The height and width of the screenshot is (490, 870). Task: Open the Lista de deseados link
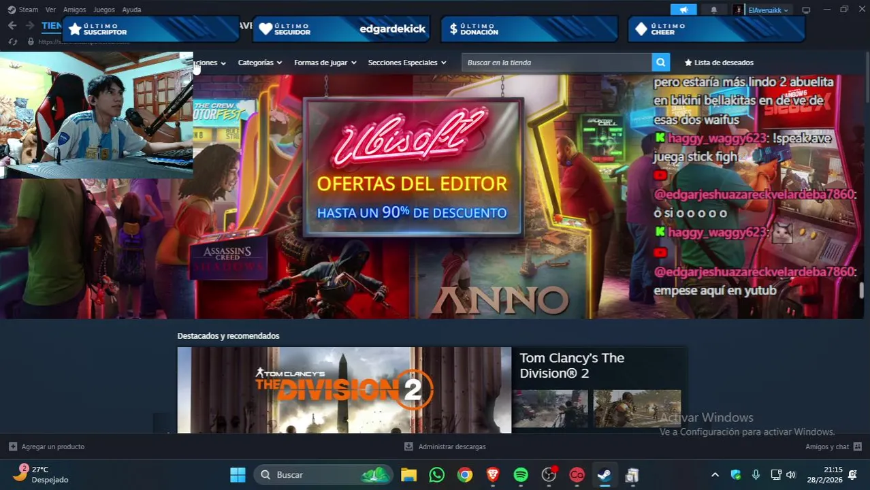719,63
